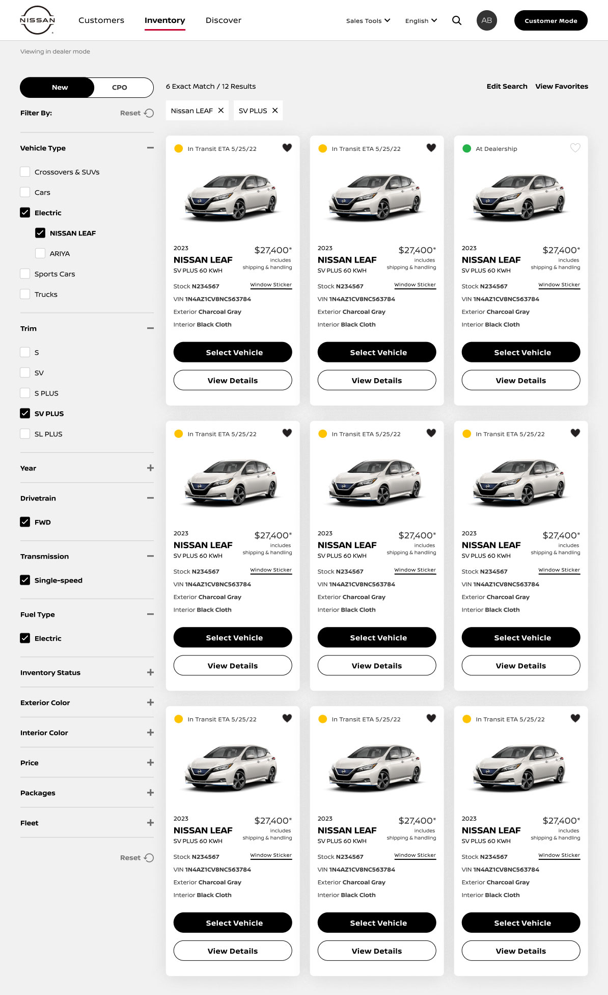This screenshot has height=995, width=608.
Task: Uncheck the Single-speed transmission checkbox
Action: 25,580
